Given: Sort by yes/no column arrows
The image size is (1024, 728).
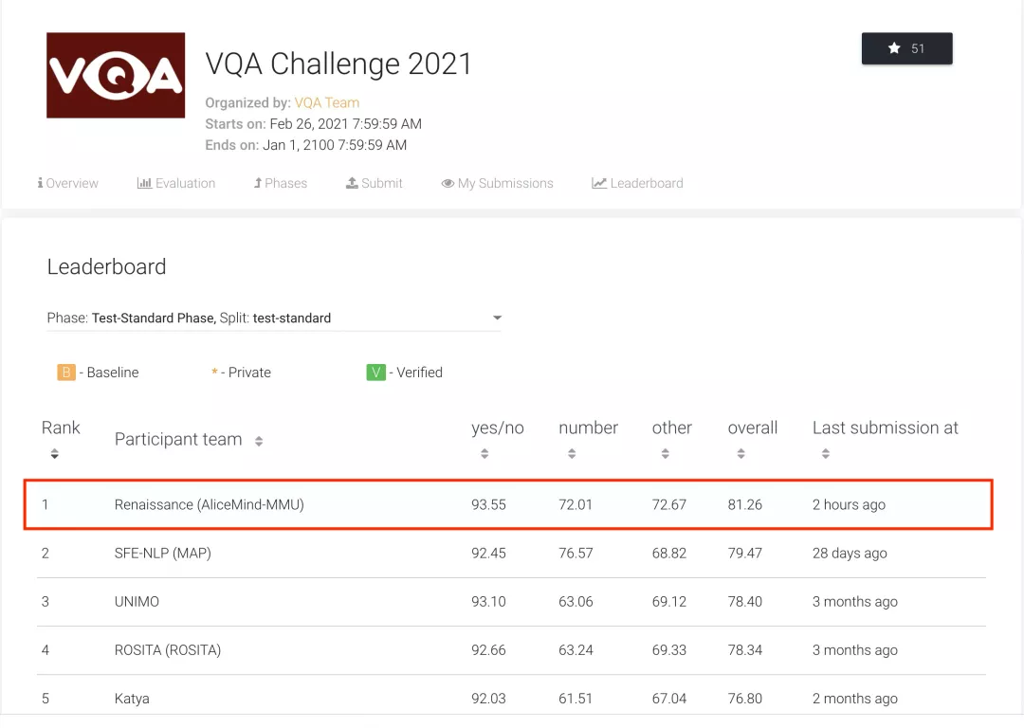Looking at the screenshot, I should [485, 454].
